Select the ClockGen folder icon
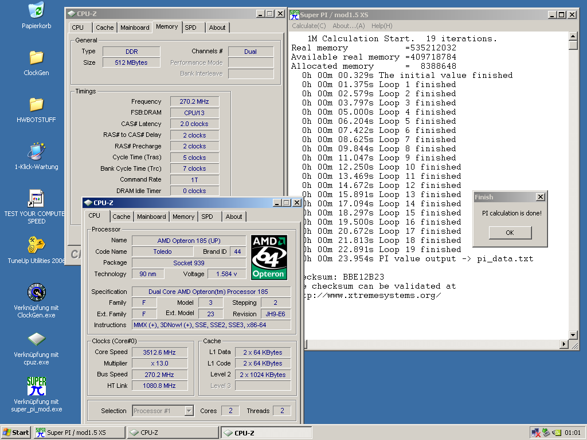Screen dimensions: 587x440 pyautogui.click(x=36, y=57)
